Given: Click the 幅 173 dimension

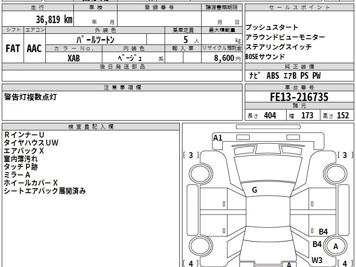Looking at the screenshot, I should tap(301, 116).
